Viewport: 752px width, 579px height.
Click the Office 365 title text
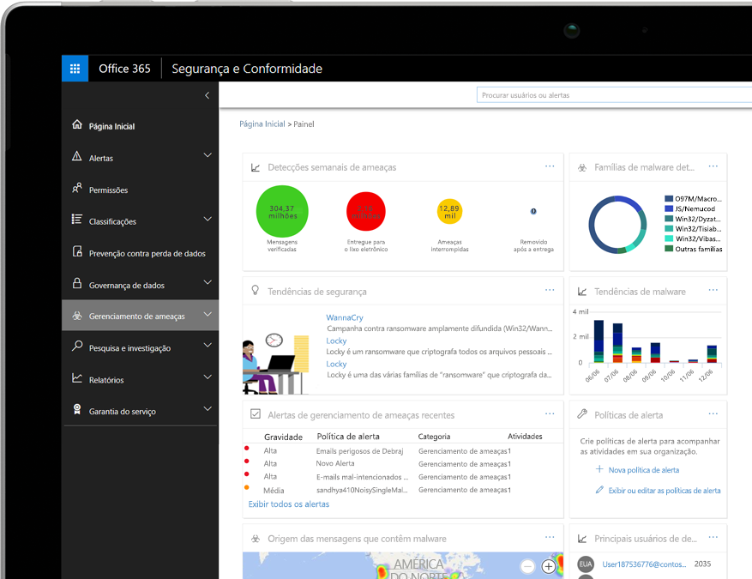point(124,69)
